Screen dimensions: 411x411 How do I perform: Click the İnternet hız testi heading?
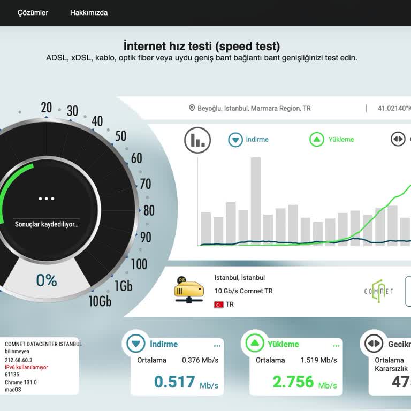(202, 46)
